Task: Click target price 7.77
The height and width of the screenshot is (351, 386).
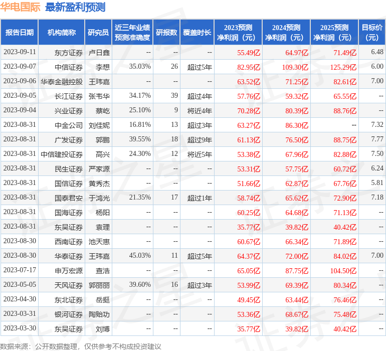Action: [377, 139]
